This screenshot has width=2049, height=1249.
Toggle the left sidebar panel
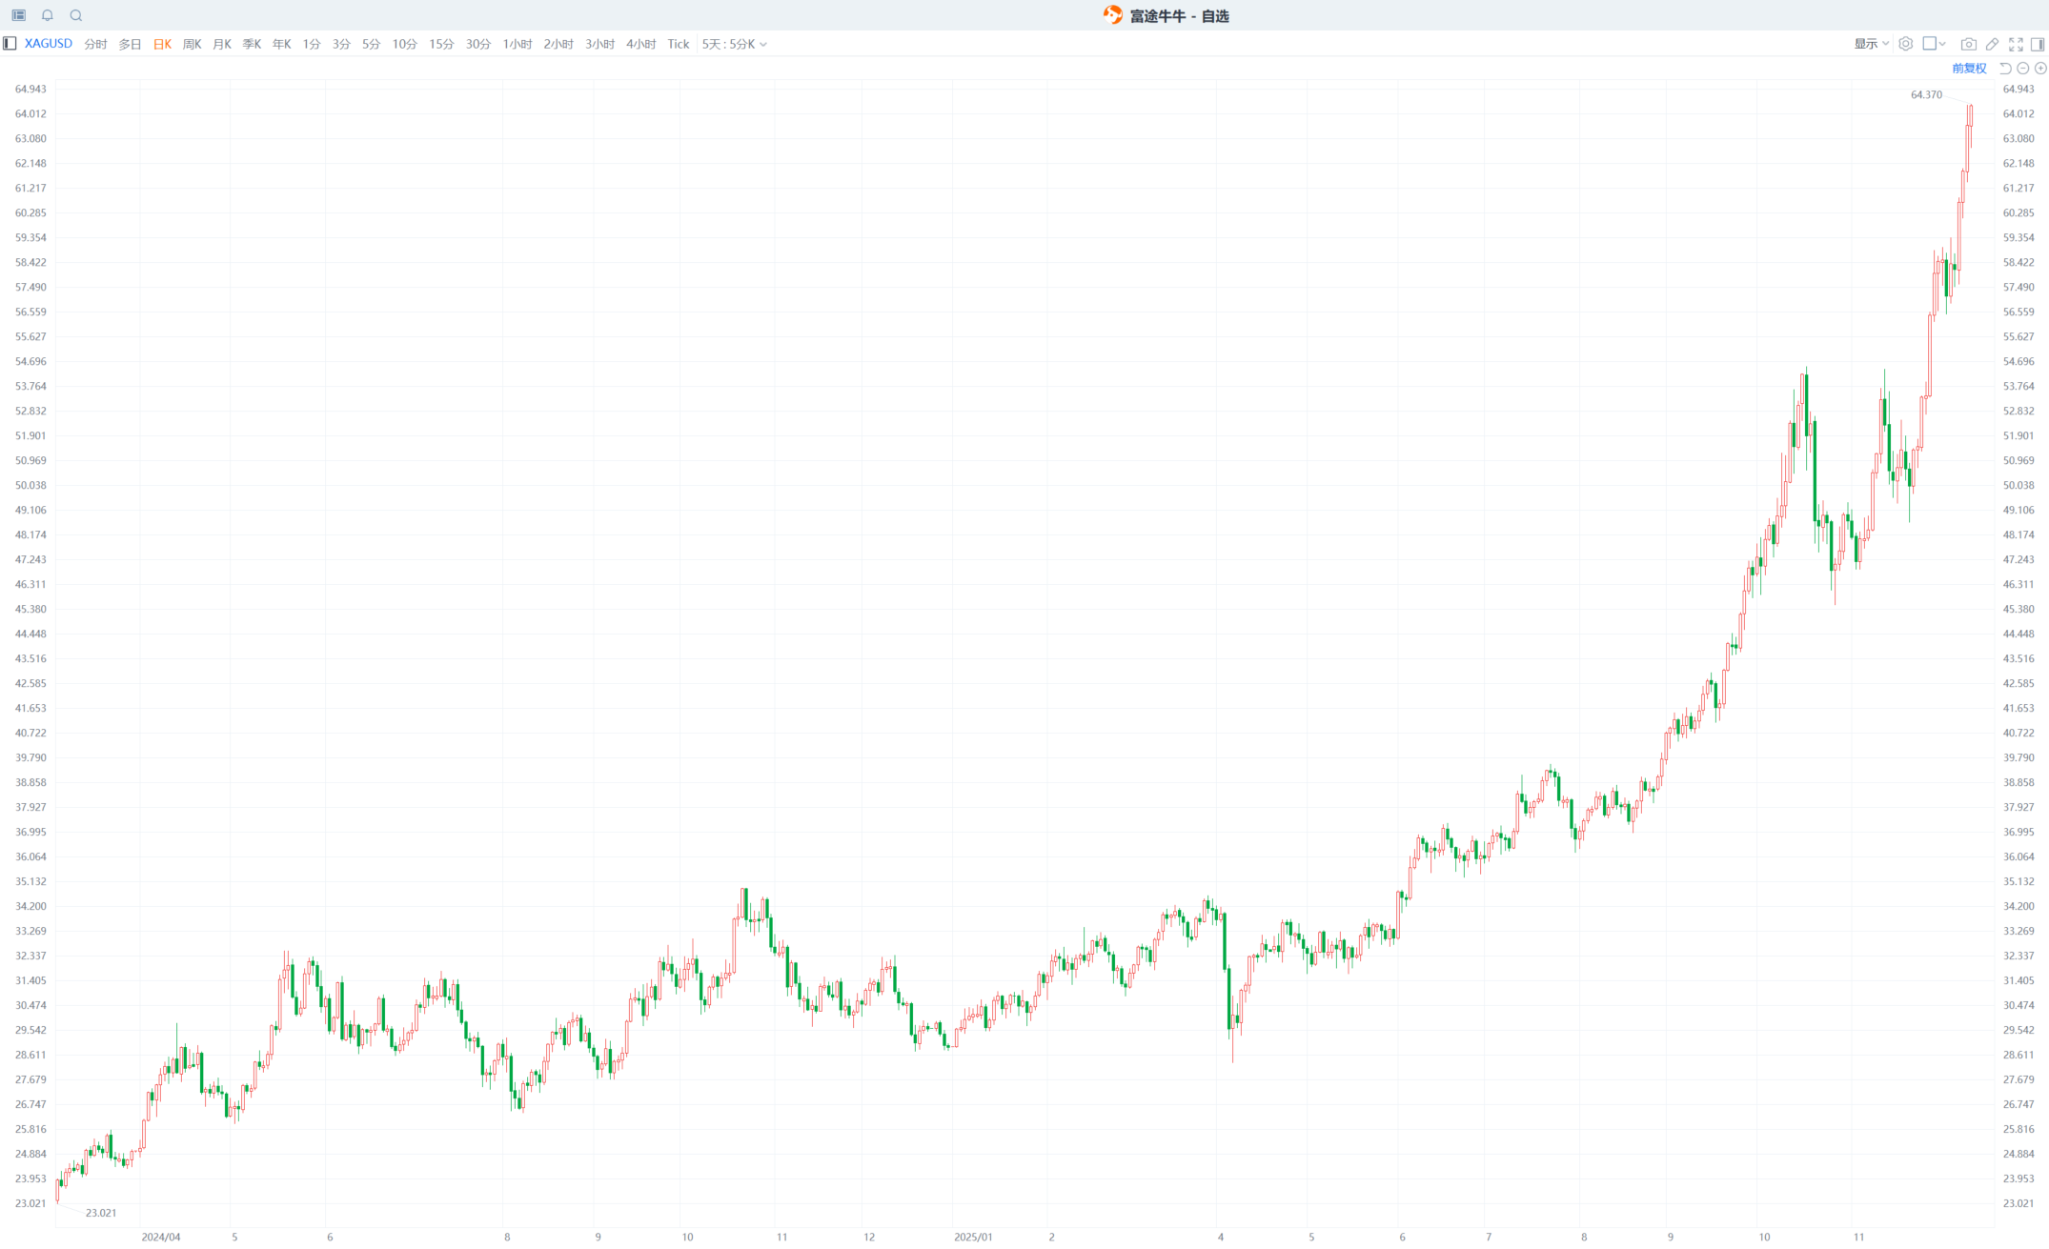10,44
